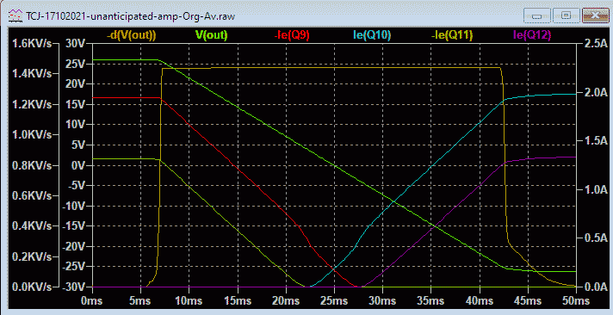Click the 0.4KV/s left axis label
The width and height of the screenshot is (613, 315).
pos(32,225)
